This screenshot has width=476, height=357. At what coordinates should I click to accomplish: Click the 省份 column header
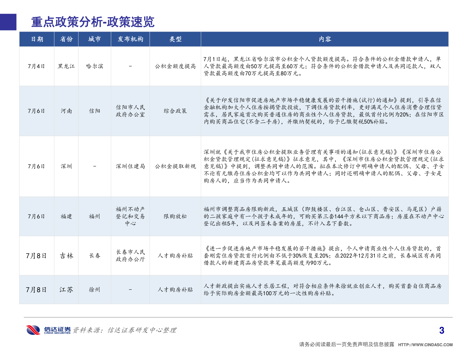(x=66, y=39)
